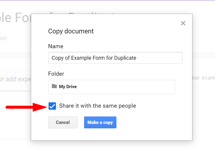Open the Folder picker box
Image resolution: width=215 pixels, height=152 pixels.
click(x=111, y=87)
